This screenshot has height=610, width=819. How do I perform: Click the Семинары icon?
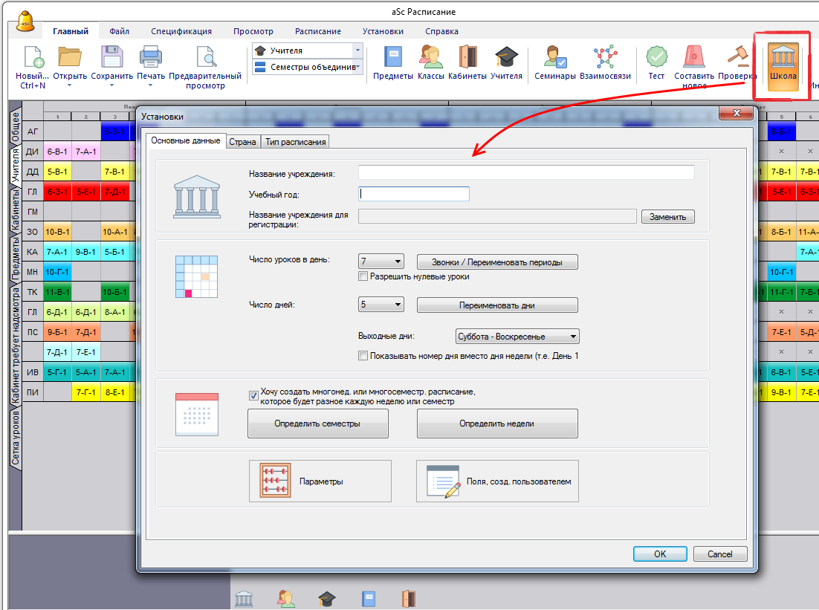[554, 58]
